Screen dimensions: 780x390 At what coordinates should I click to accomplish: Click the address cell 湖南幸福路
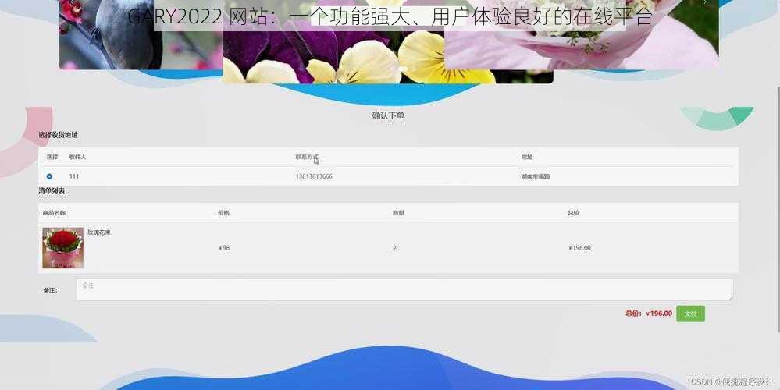pos(536,176)
